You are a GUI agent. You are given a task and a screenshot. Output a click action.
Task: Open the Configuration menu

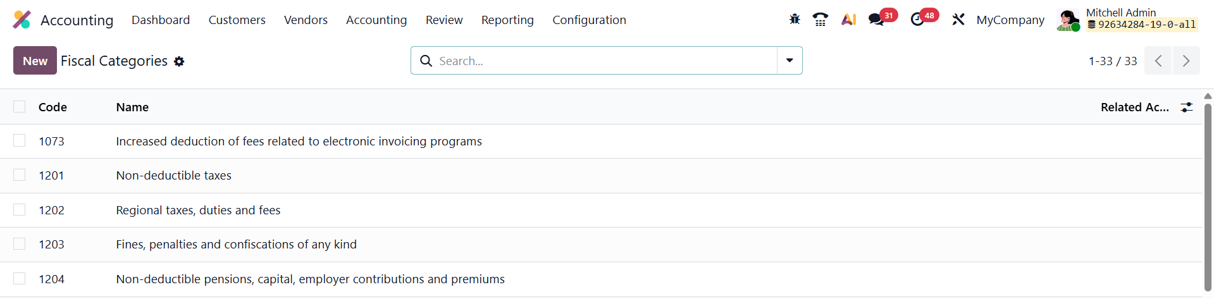[589, 20]
